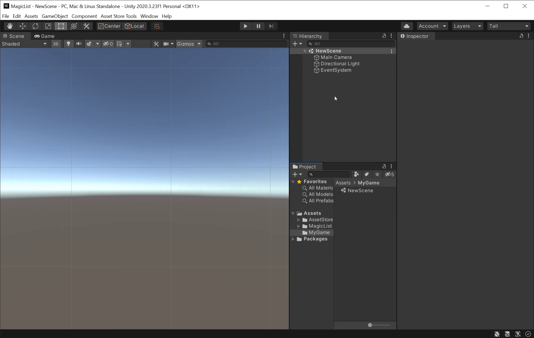Select EventSystem object
The width and height of the screenshot is (534, 338).
click(x=336, y=70)
